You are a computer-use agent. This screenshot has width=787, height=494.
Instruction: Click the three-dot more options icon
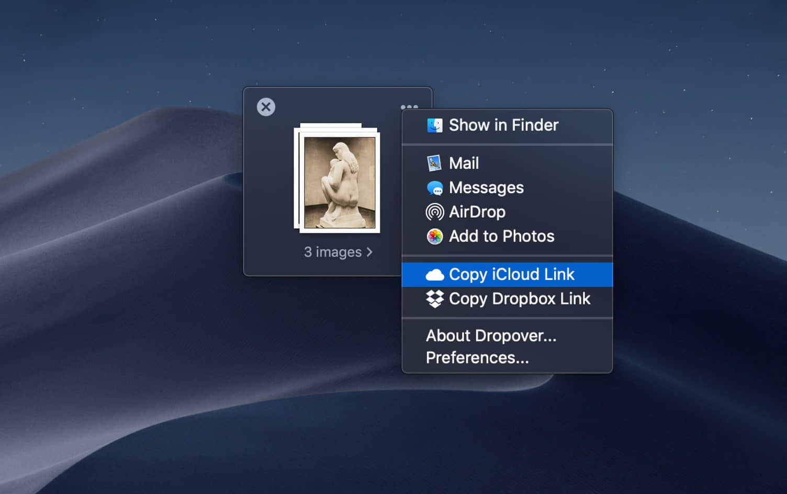pyautogui.click(x=409, y=107)
